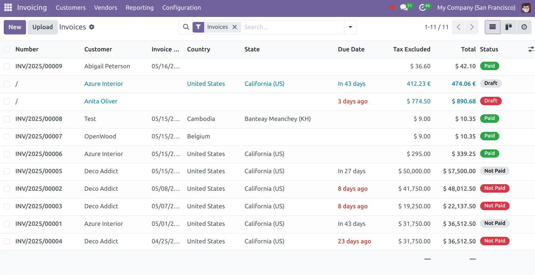The height and width of the screenshot is (275, 535).
Task: Check the INV/2025/00007 row checkbox
Action: coord(7,136)
